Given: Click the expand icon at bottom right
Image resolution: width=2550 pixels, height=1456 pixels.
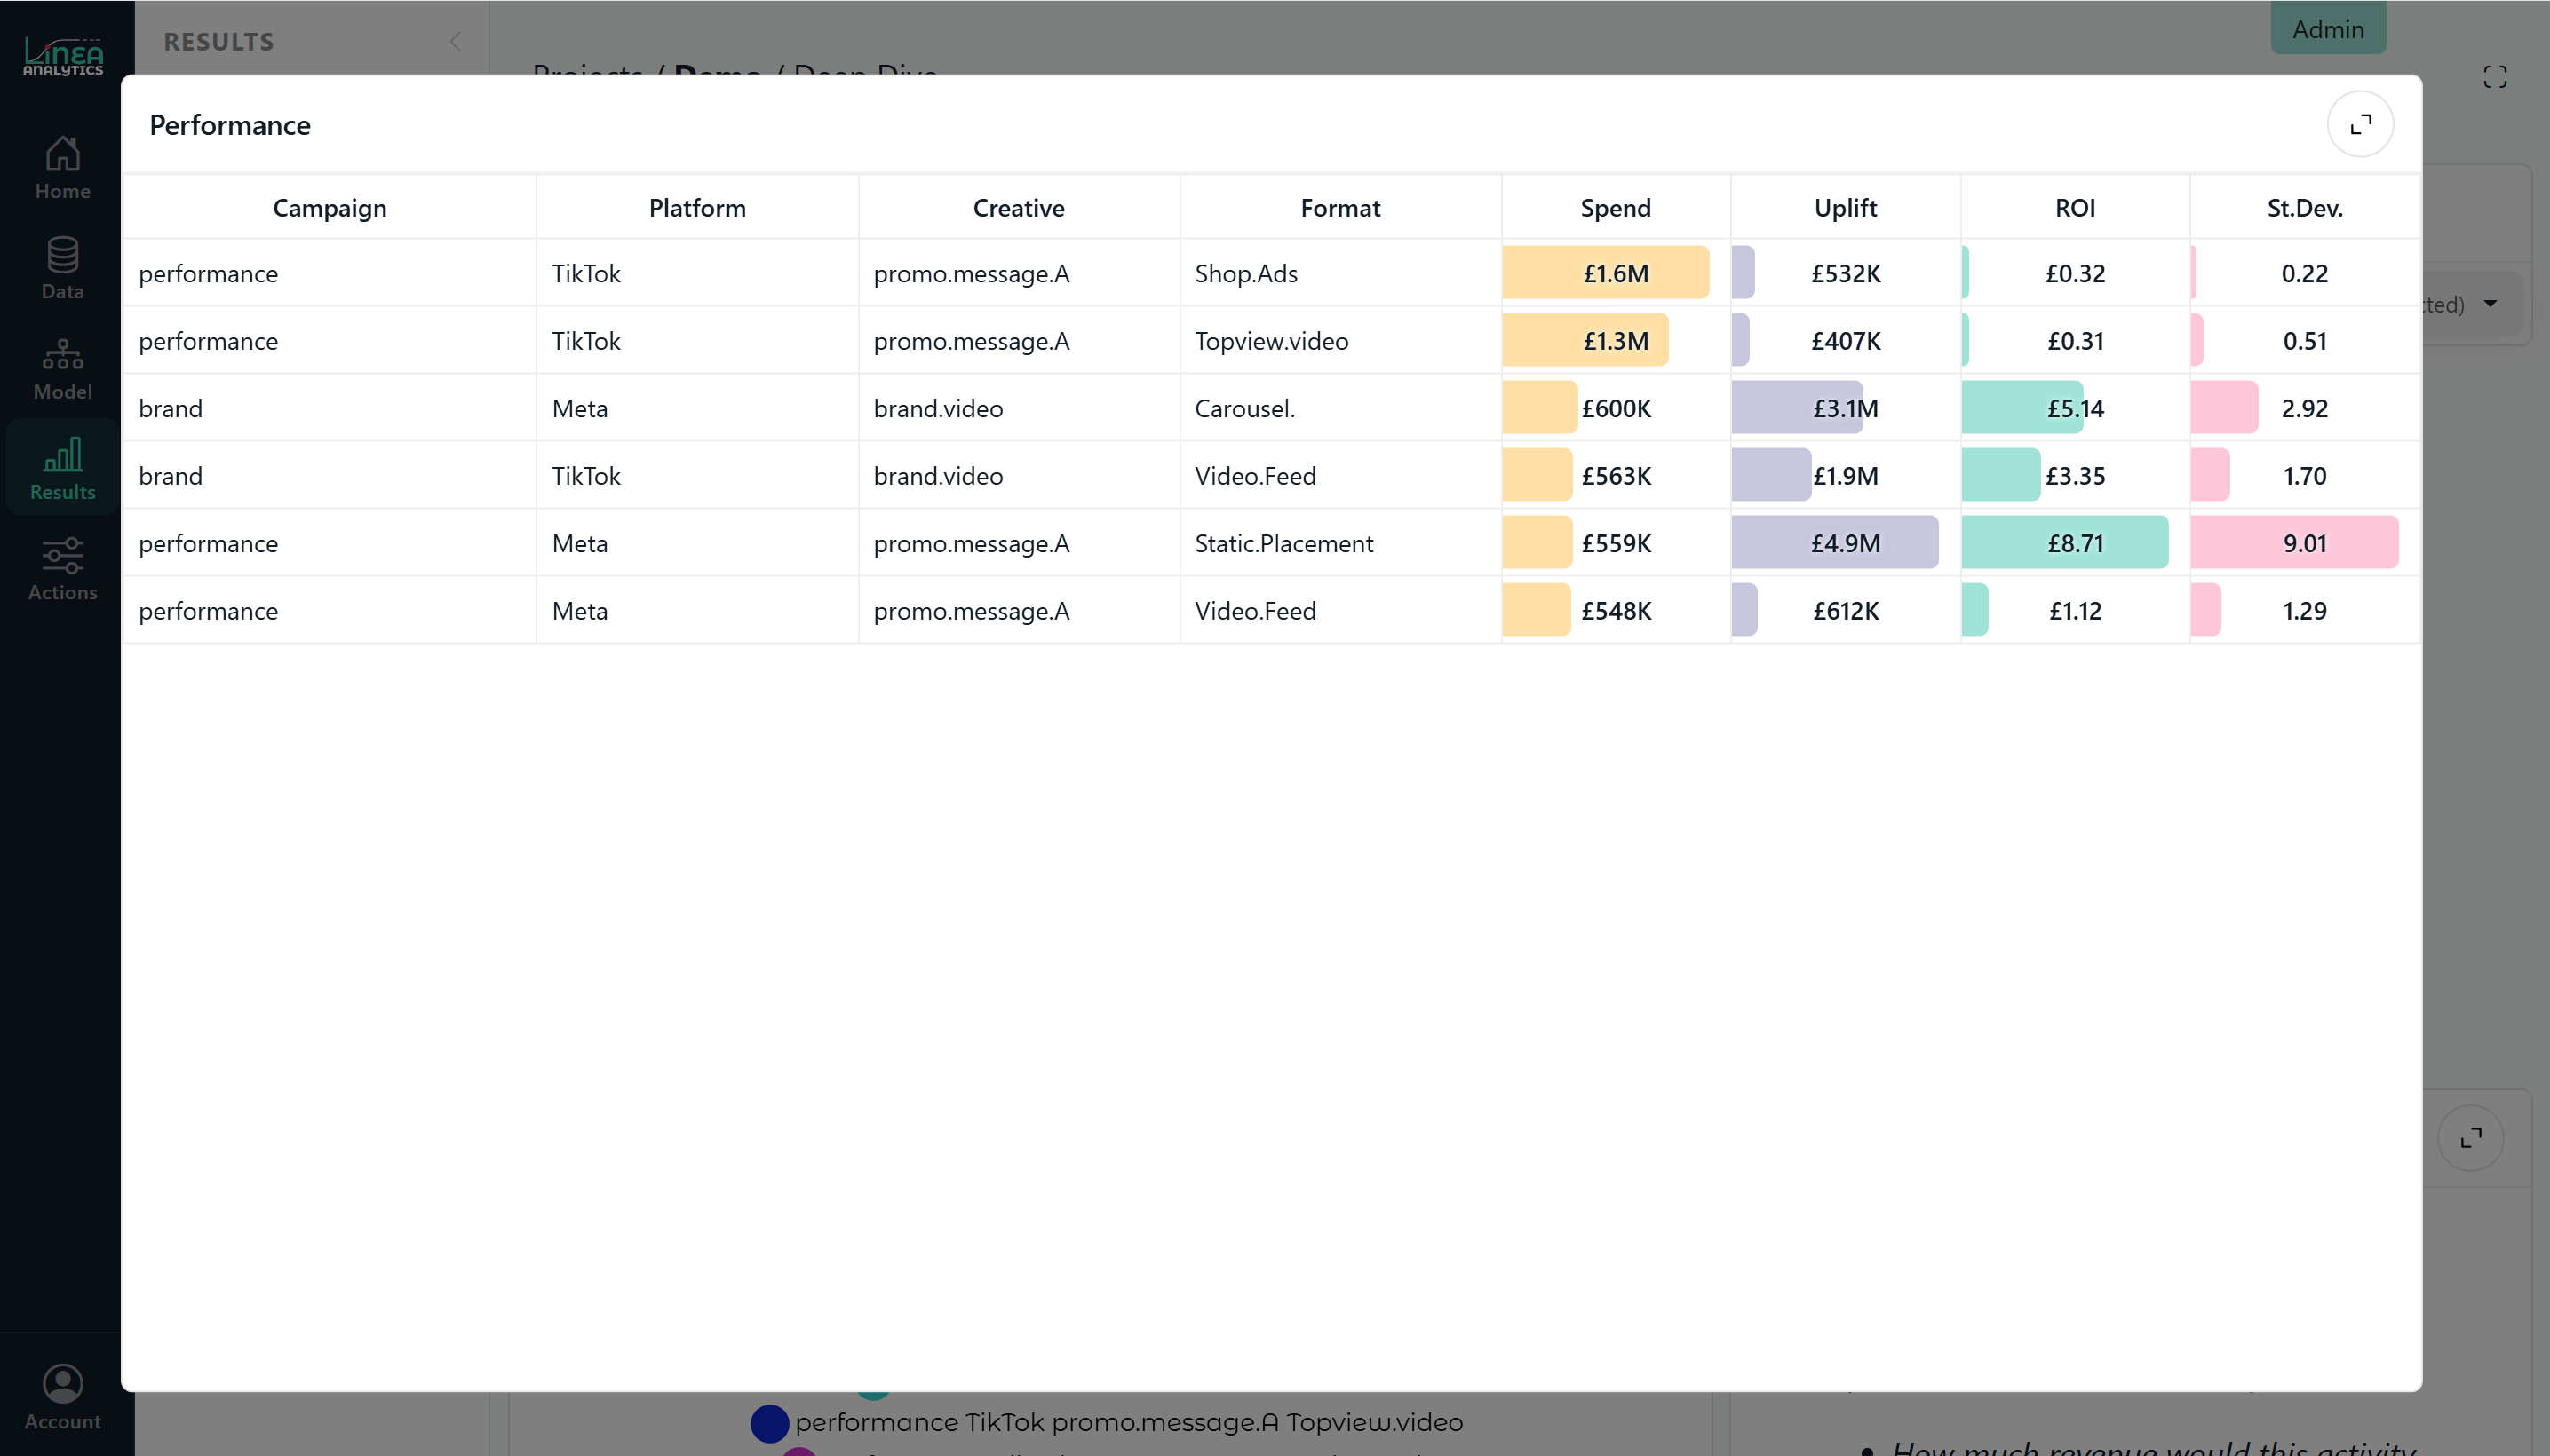Looking at the screenshot, I should pyautogui.click(x=2471, y=1138).
